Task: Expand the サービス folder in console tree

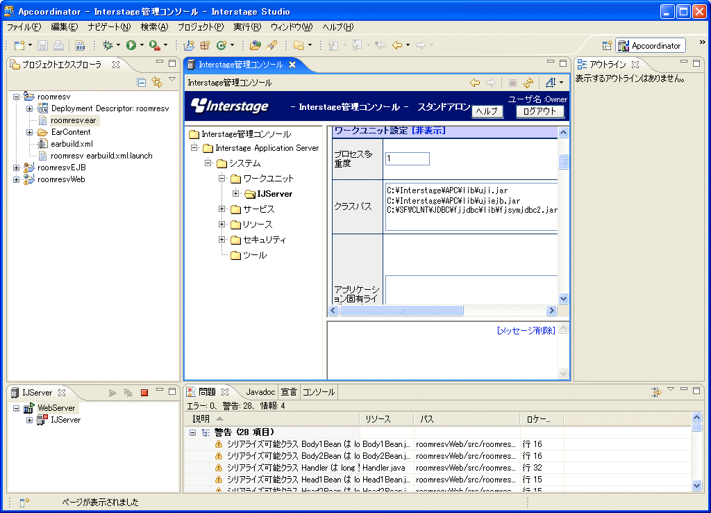Action: (x=221, y=209)
